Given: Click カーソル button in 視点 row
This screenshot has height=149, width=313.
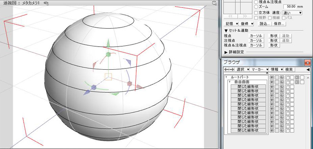Looking at the screenshot, I should tap(256, 36).
